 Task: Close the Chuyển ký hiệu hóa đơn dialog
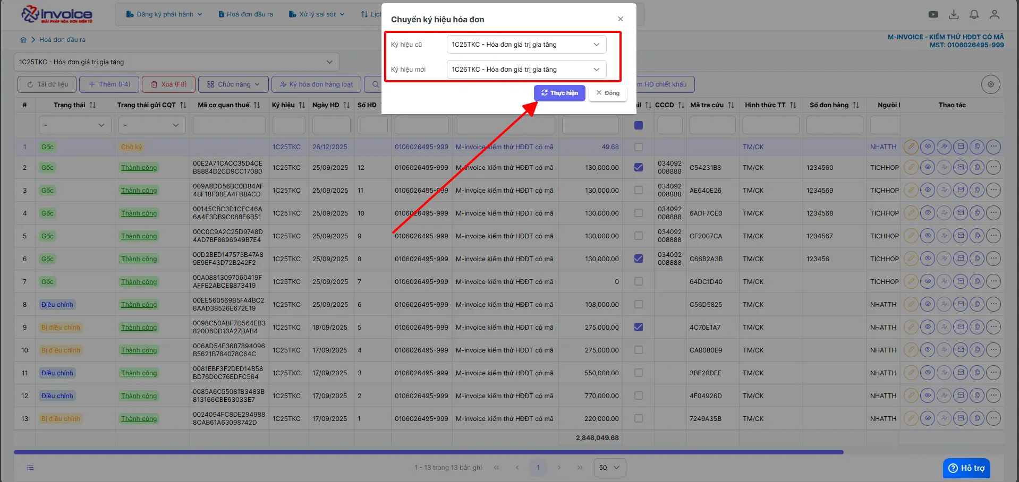(621, 19)
